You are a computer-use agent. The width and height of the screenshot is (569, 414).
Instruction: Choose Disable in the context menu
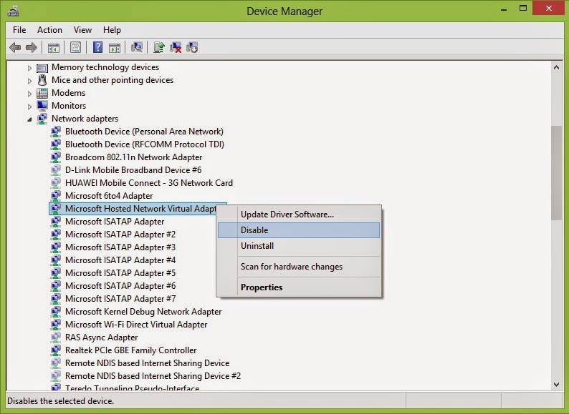tap(299, 230)
